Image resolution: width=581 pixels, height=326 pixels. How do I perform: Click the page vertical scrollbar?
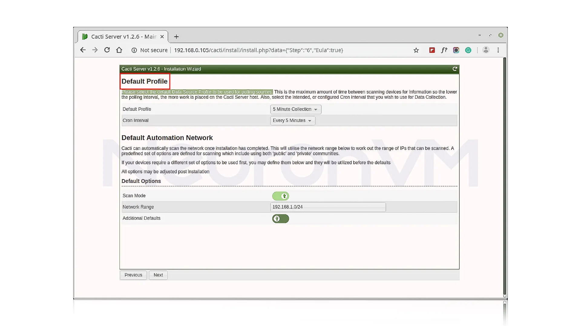(504, 177)
